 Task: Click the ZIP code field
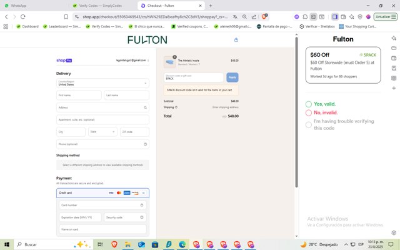pyautogui.click(x=135, y=132)
